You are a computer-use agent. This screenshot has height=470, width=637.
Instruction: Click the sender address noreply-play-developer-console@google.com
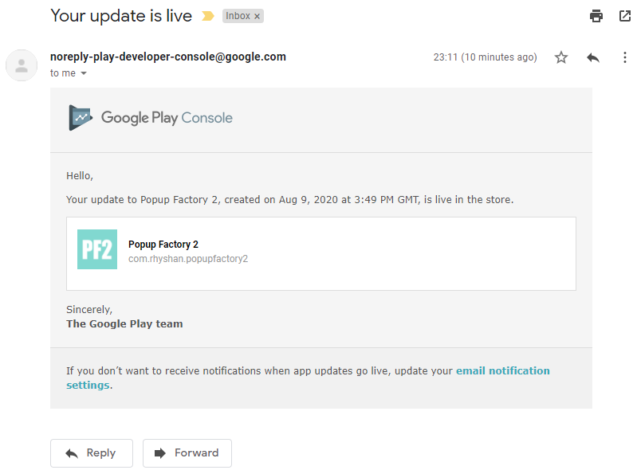tap(167, 57)
